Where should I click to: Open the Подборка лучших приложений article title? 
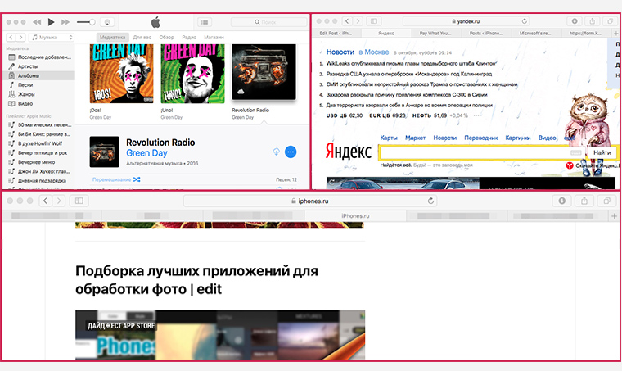click(x=196, y=280)
